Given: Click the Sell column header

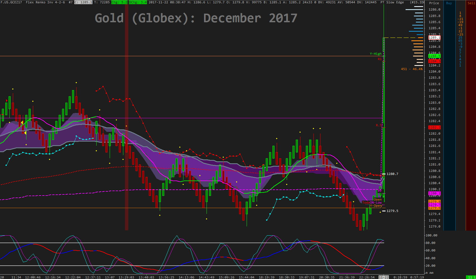Looking at the screenshot, I should click(471, 3).
